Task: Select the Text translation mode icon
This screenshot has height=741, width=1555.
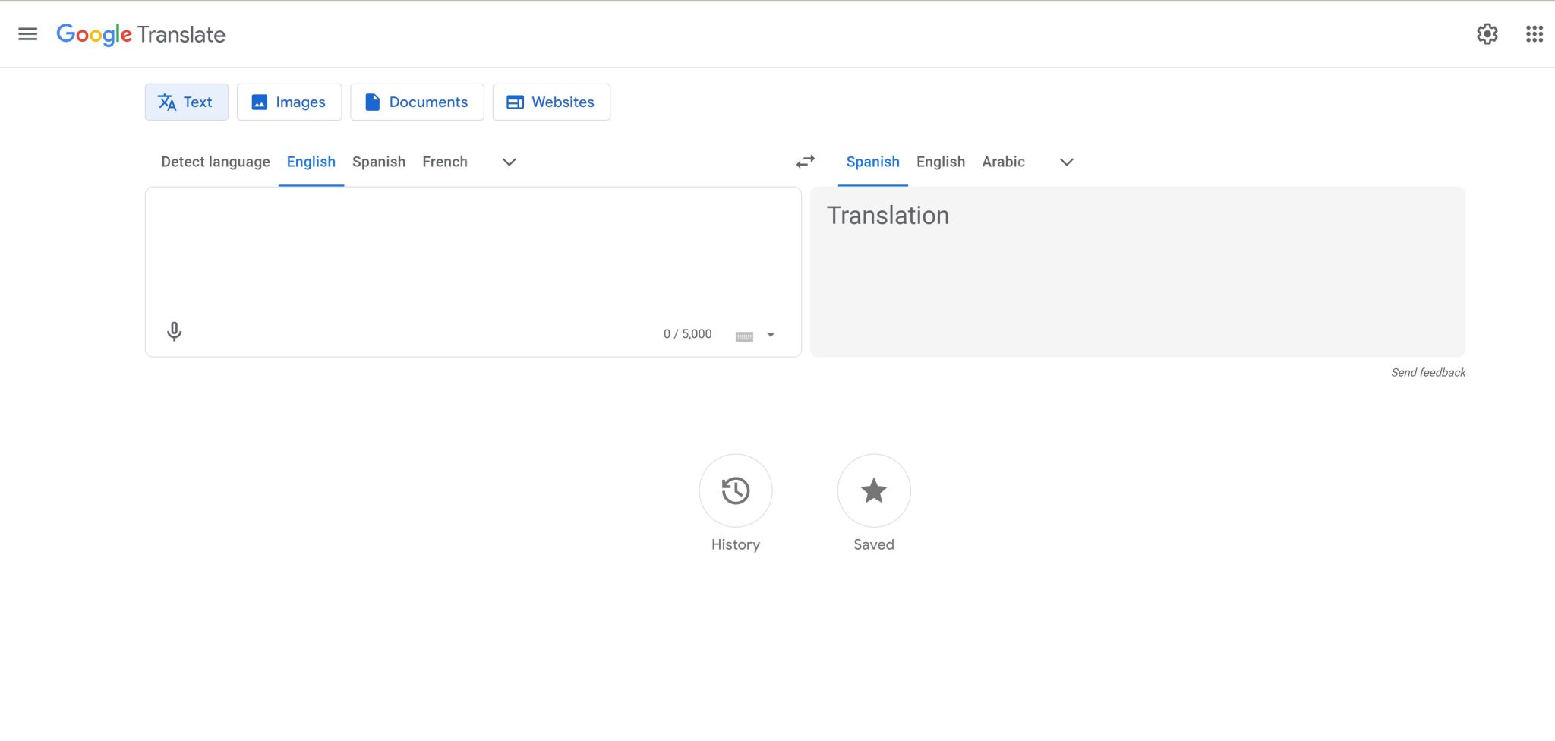Action: coord(167,101)
